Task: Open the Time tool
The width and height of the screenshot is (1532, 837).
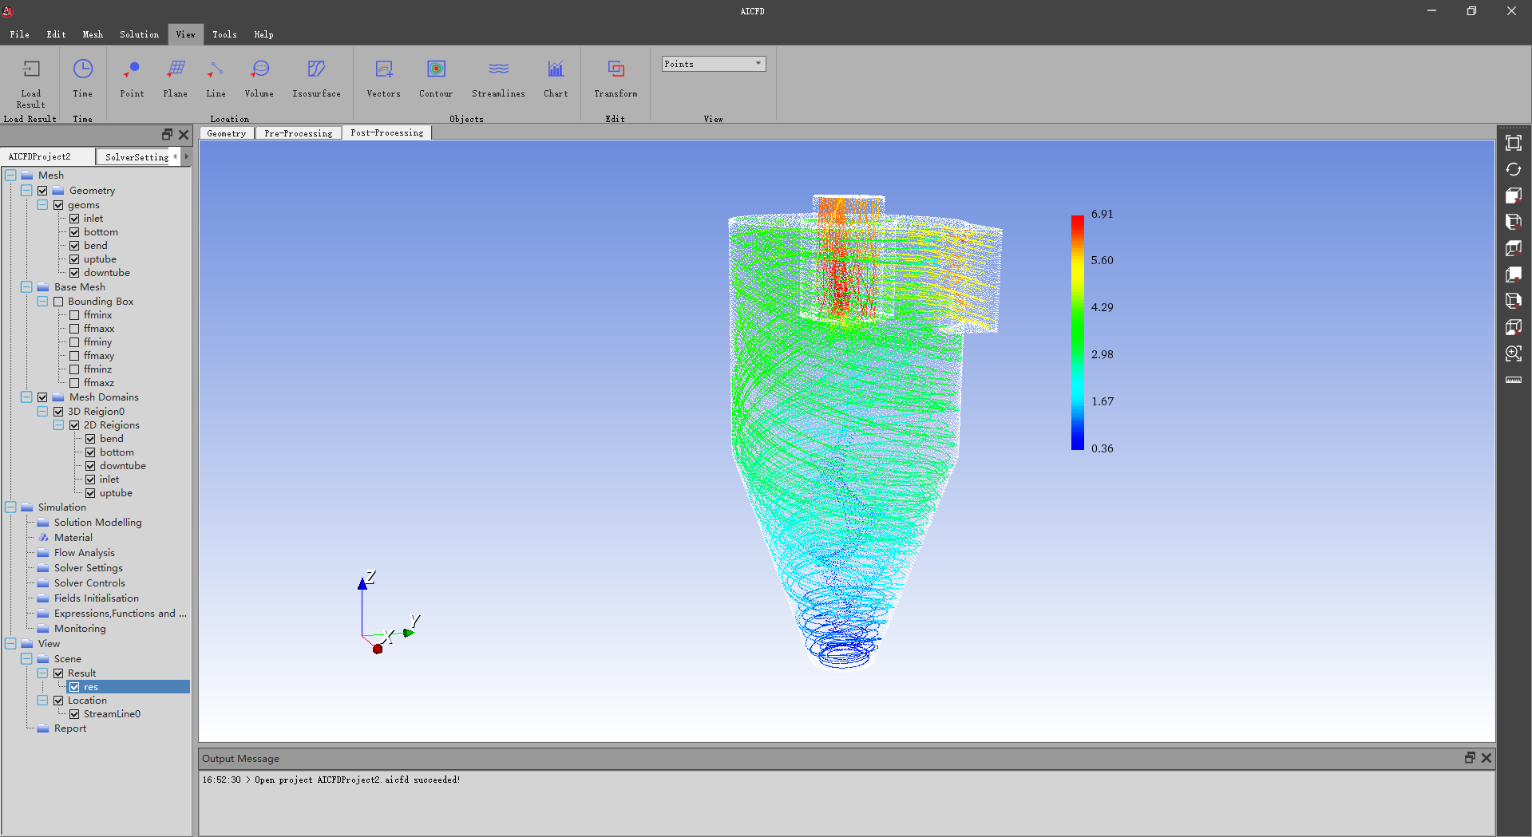Action: [x=82, y=69]
